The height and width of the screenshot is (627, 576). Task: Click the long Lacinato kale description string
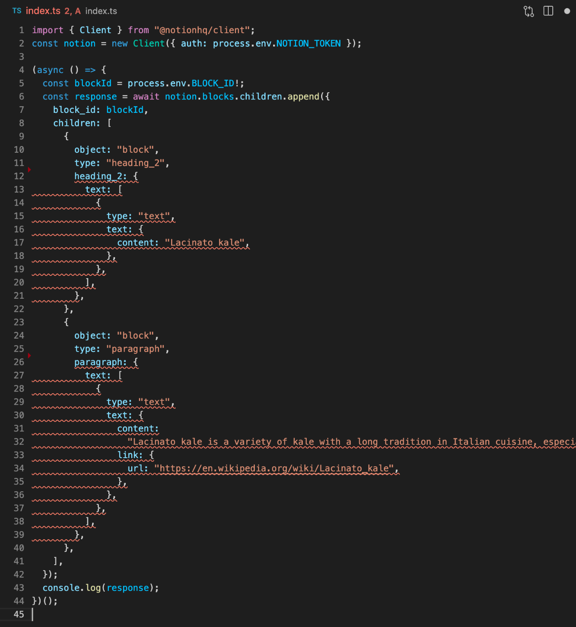click(x=352, y=442)
